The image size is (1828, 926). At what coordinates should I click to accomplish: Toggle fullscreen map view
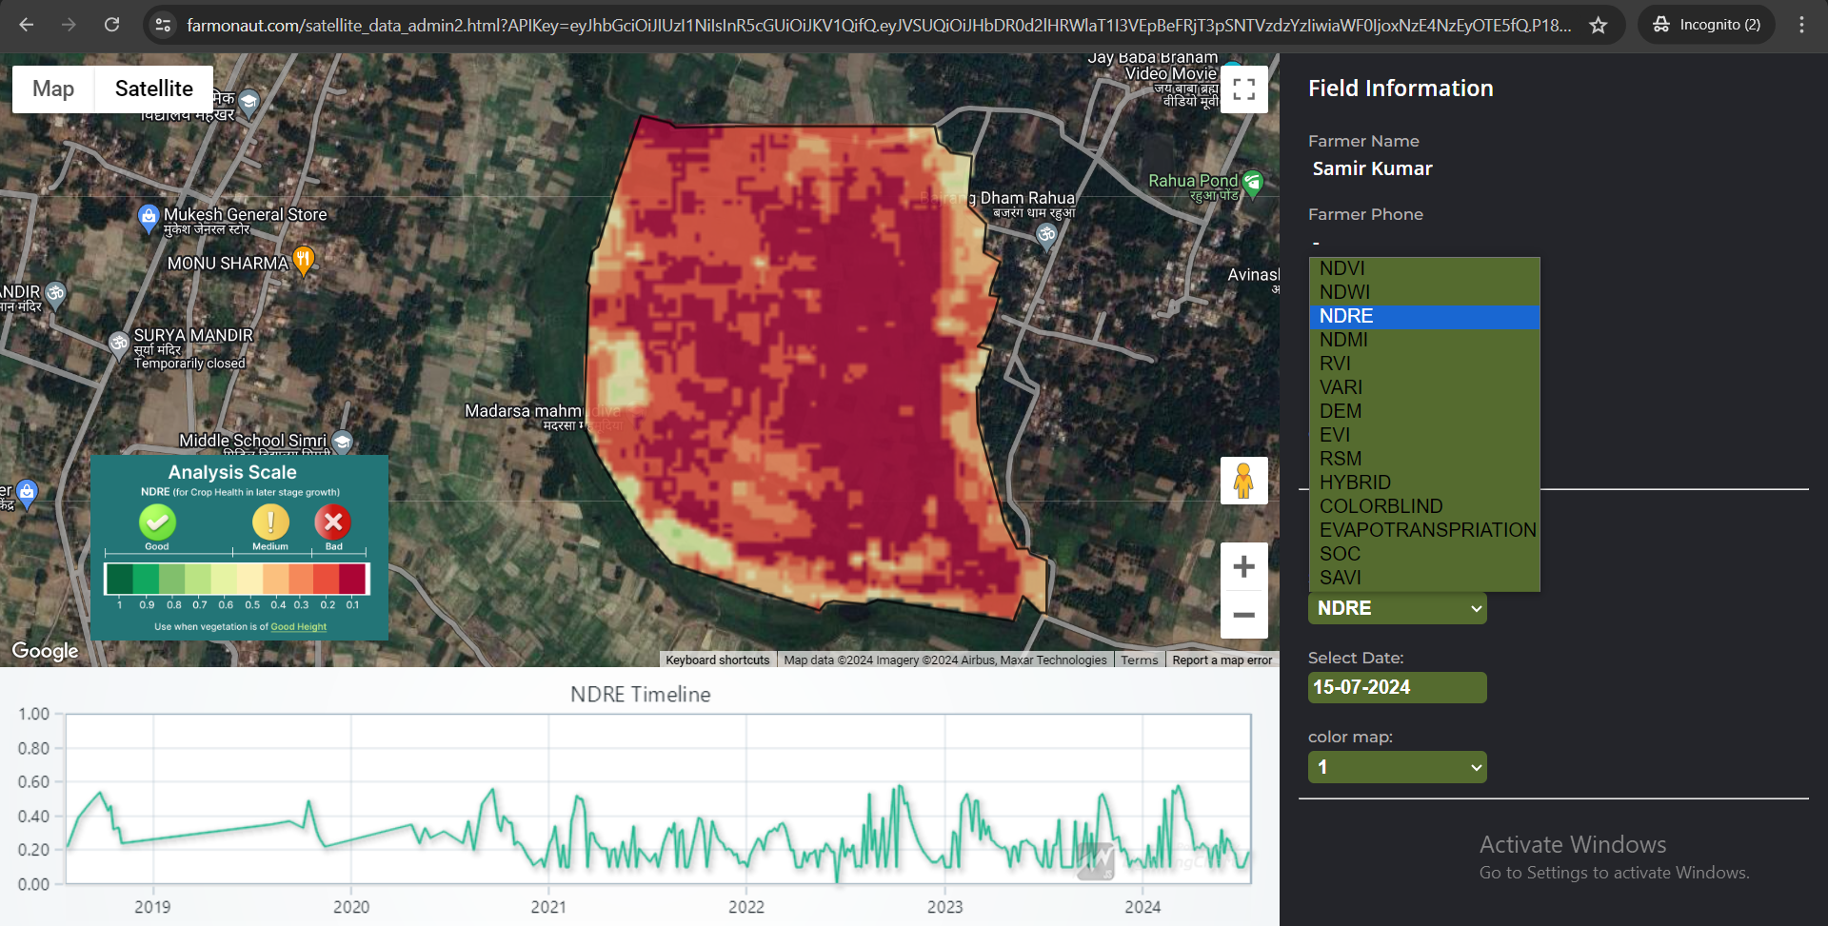point(1243,89)
